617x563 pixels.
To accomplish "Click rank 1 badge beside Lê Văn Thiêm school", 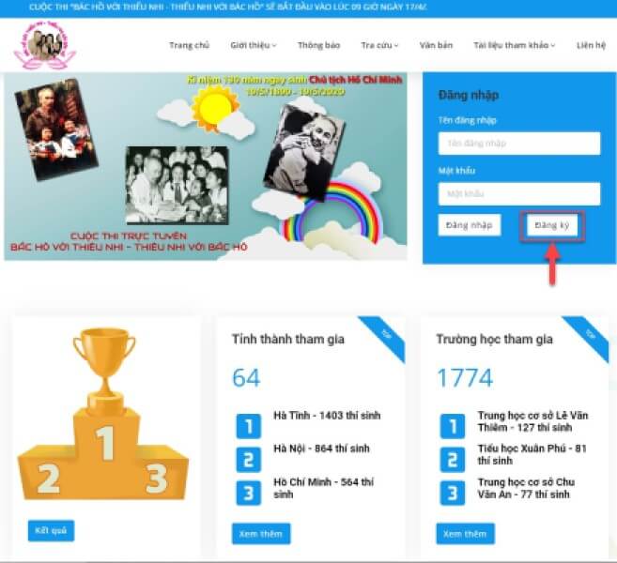I will (x=453, y=426).
